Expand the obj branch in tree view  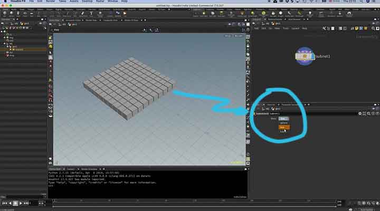click(5, 43)
